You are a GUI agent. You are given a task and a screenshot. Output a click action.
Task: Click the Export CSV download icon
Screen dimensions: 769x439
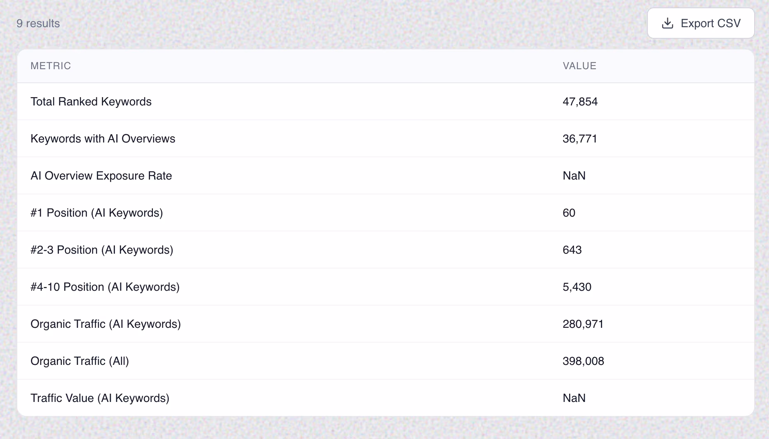[668, 23]
